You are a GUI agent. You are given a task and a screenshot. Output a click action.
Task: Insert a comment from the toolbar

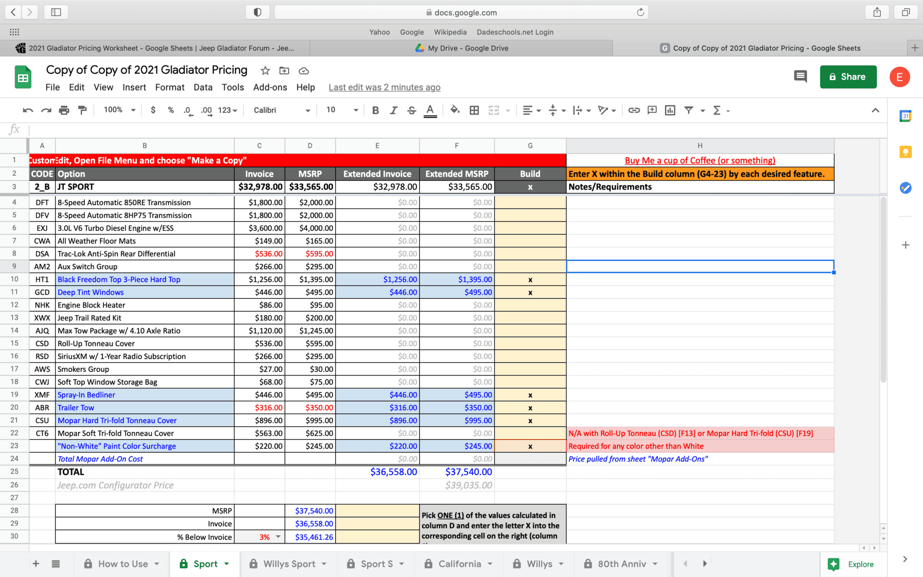pos(652,110)
